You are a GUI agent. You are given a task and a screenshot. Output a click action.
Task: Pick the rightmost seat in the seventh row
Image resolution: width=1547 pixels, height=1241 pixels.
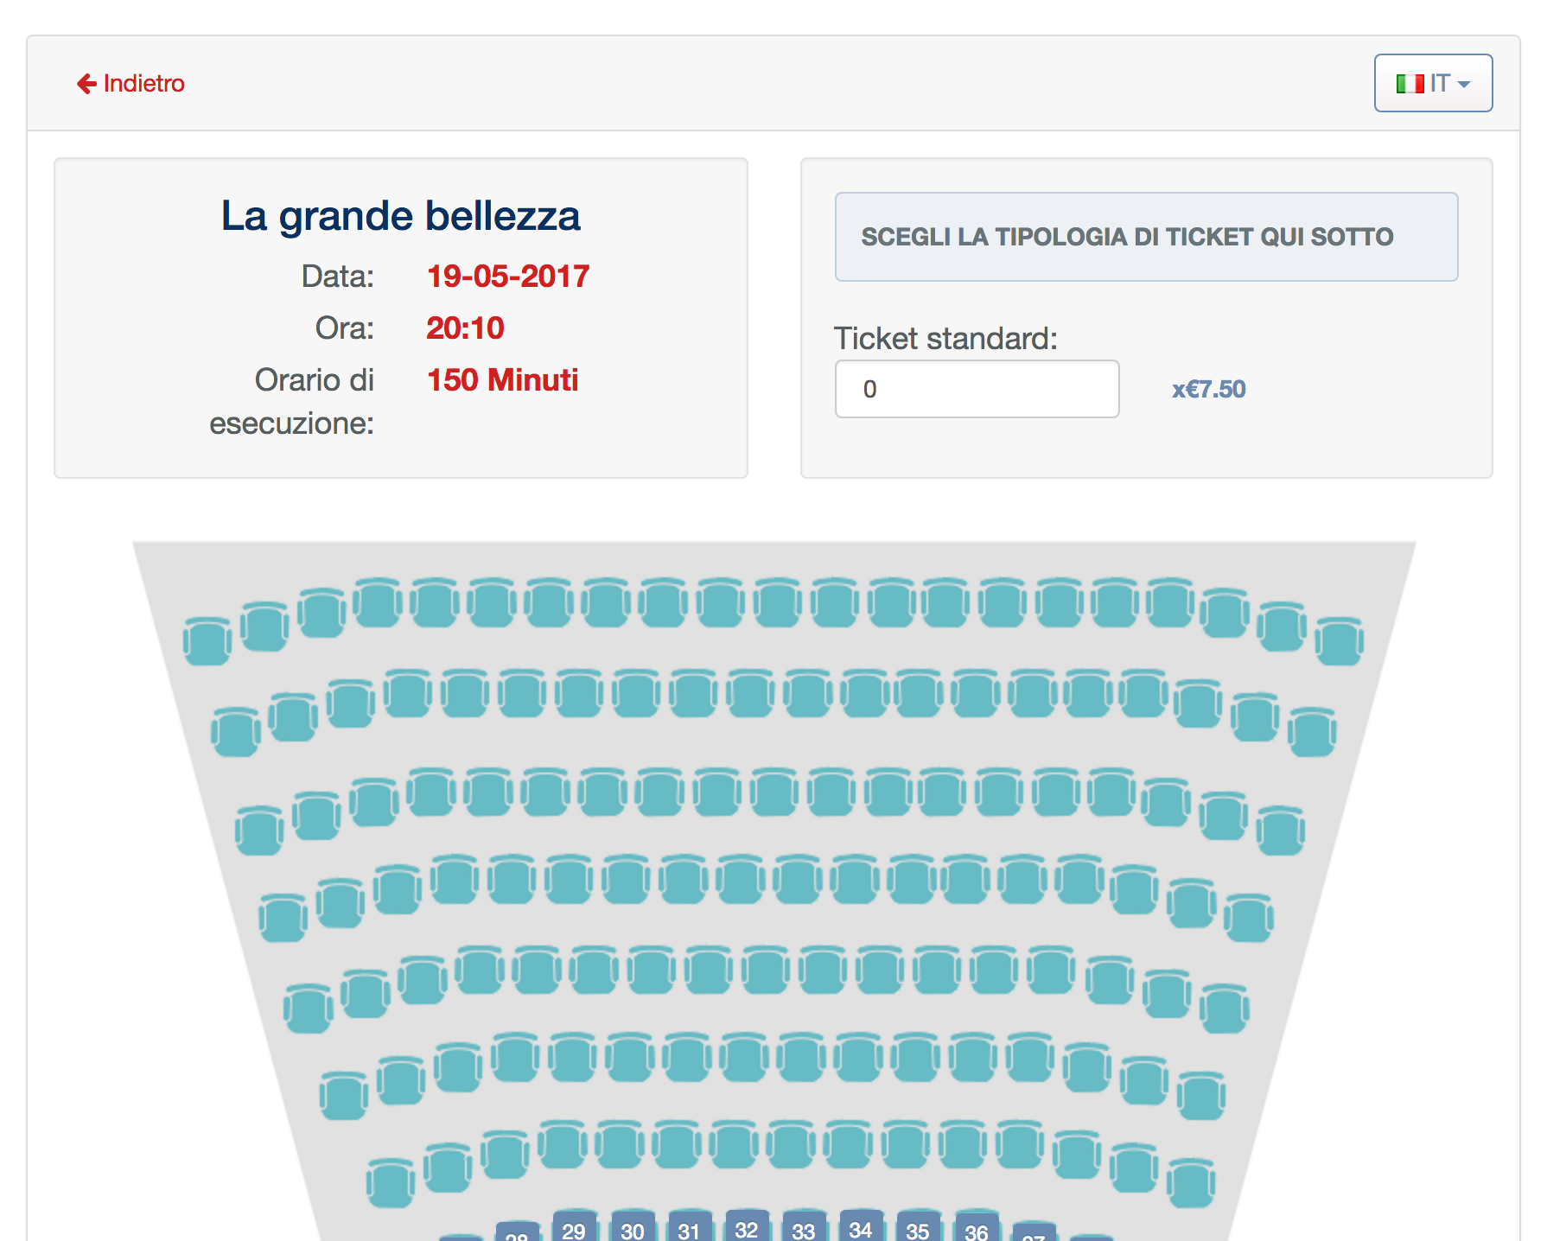click(x=1191, y=1183)
